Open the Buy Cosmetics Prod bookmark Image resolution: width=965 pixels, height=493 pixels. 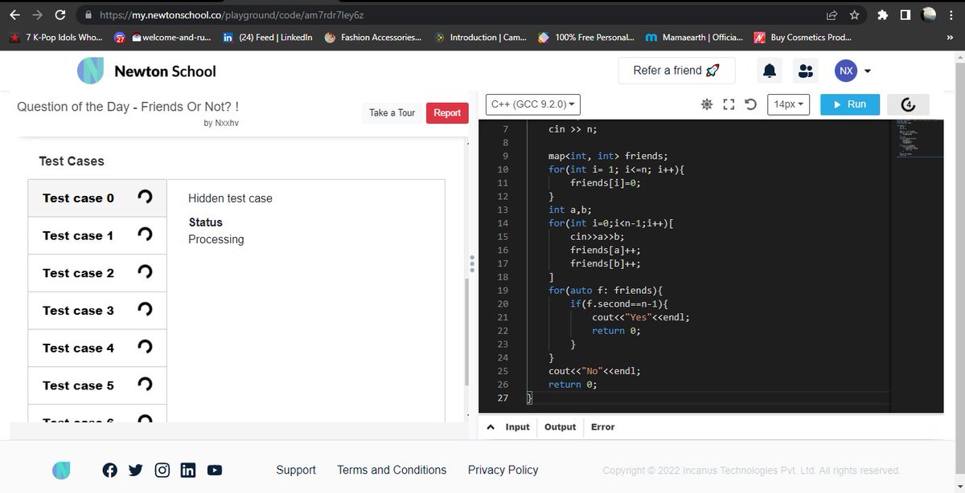(x=803, y=38)
